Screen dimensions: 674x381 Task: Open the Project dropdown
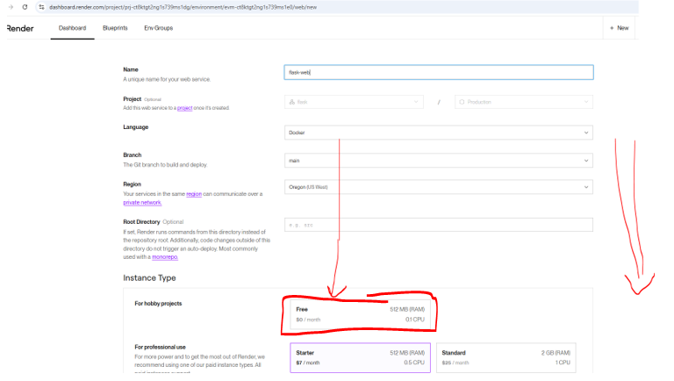[x=355, y=102]
